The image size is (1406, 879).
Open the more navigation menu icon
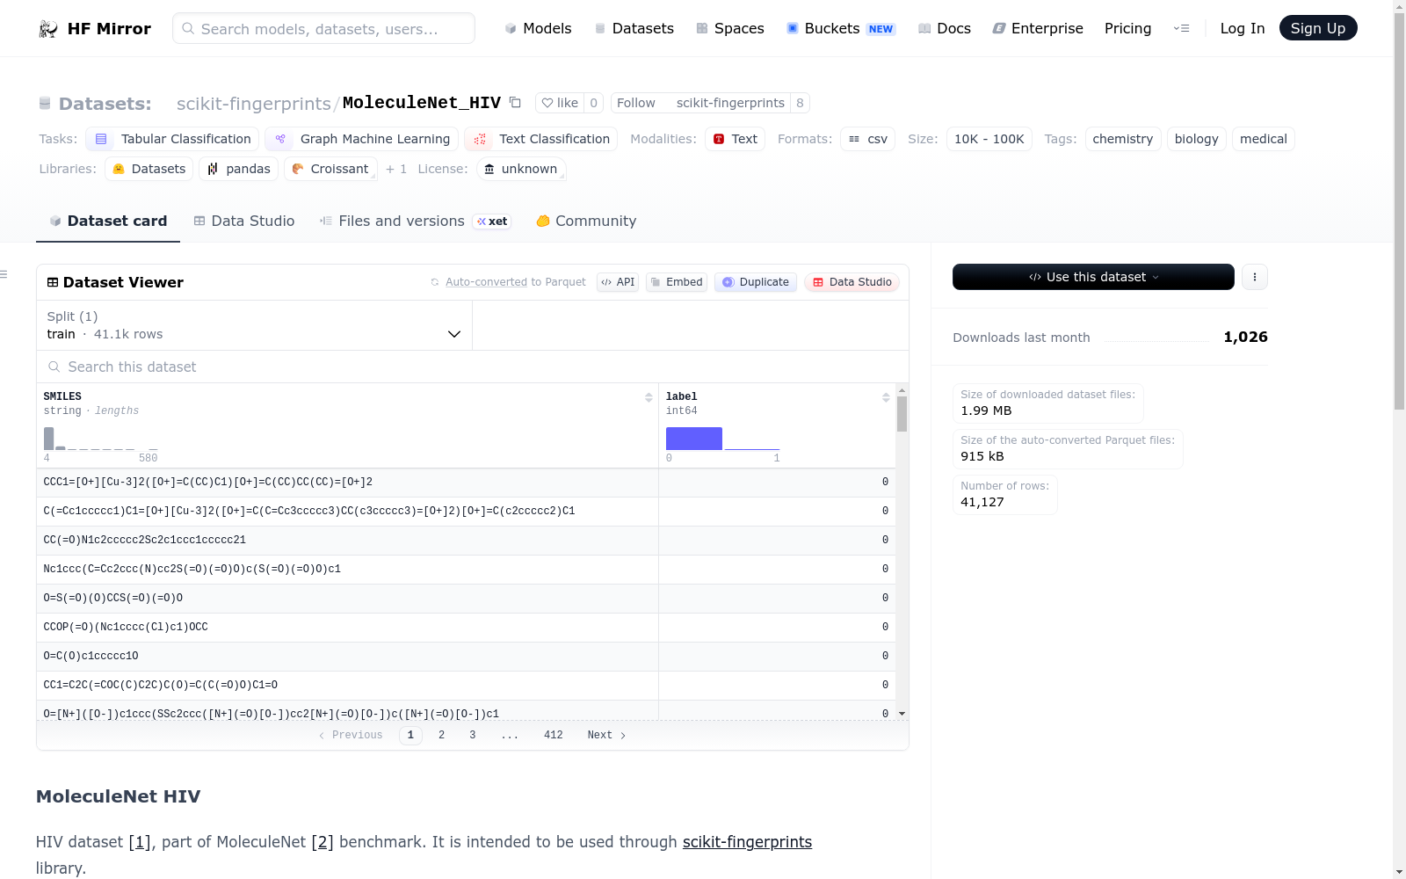click(x=1181, y=28)
